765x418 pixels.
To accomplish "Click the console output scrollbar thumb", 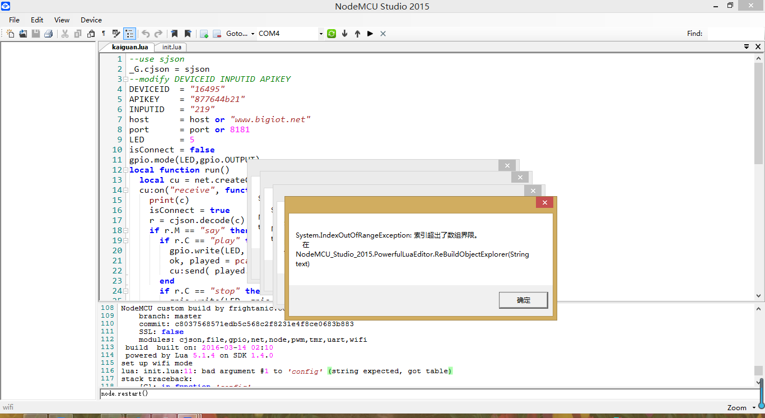I will (x=758, y=370).
